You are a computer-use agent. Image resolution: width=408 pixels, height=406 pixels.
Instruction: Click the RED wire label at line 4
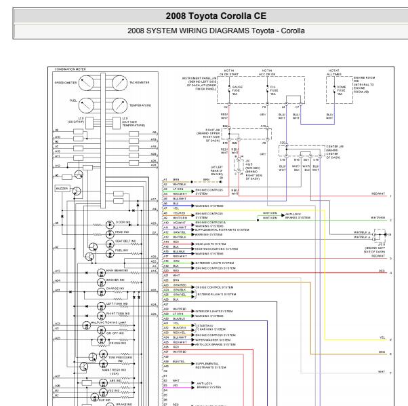click(382, 271)
